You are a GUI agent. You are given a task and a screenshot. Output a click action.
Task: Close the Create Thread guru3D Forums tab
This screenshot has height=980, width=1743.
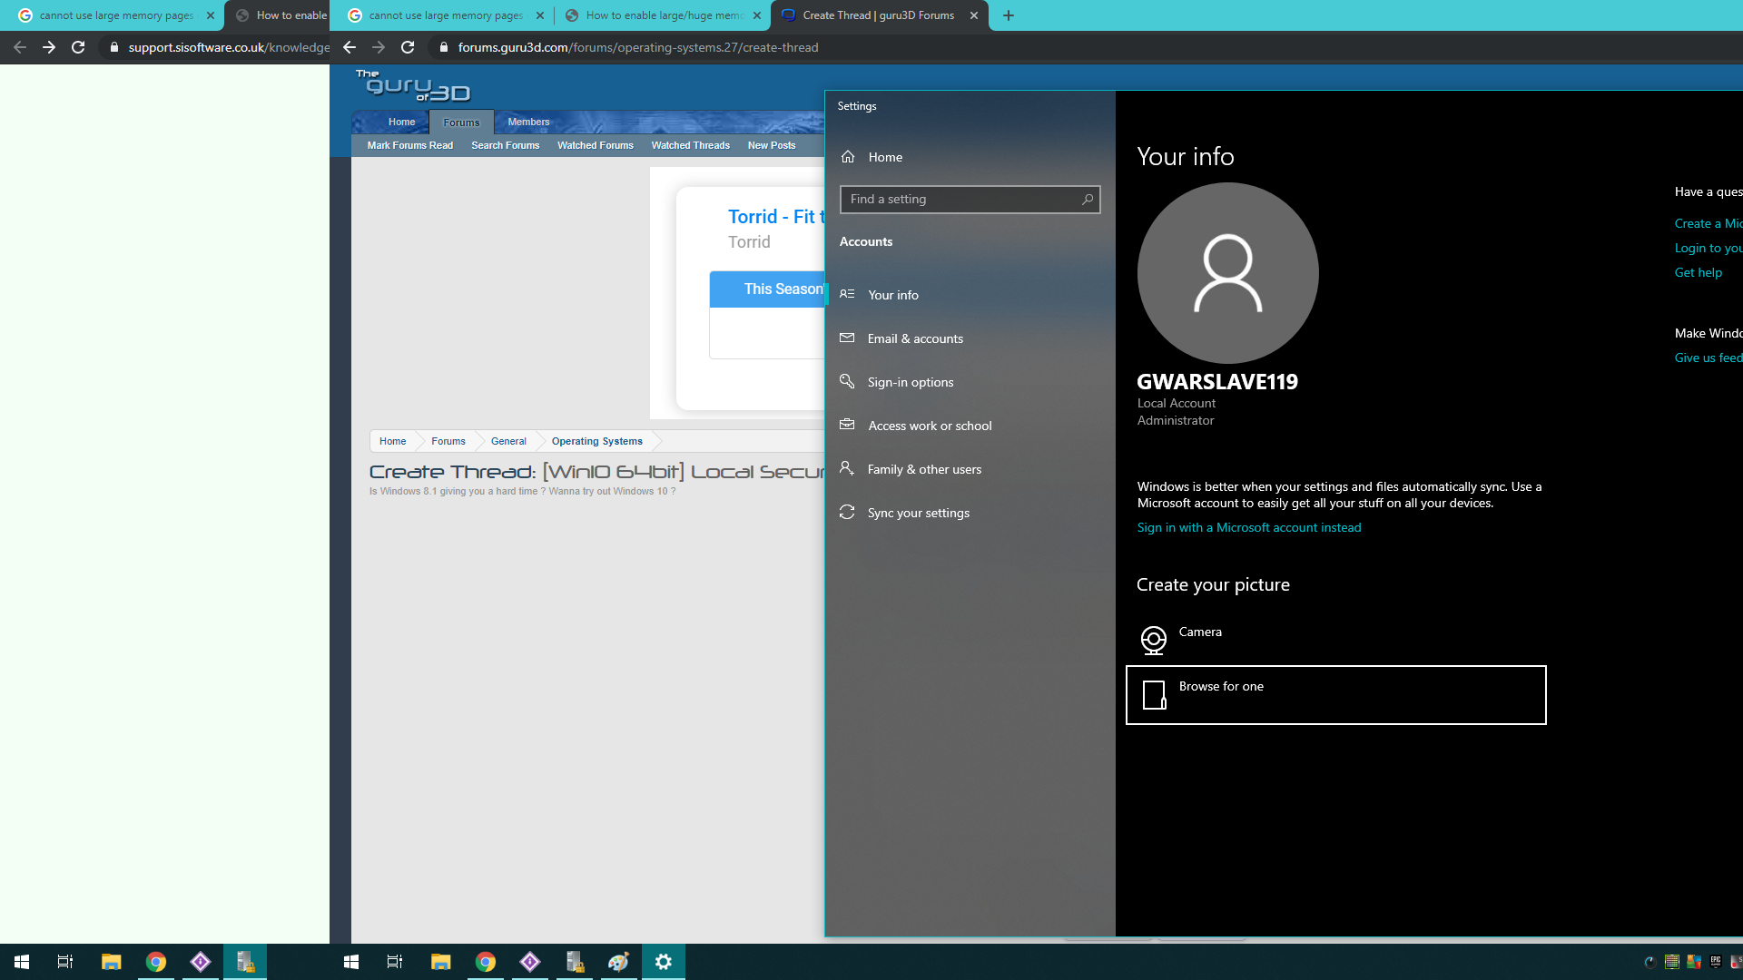click(974, 15)
